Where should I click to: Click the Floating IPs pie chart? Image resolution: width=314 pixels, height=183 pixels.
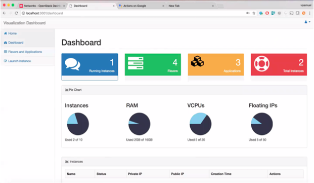pos(262,124)
